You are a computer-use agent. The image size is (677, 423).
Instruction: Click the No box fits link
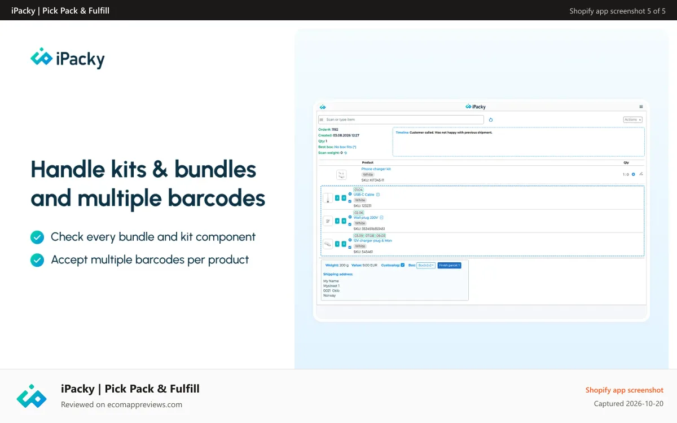click(x=345, y=147)
